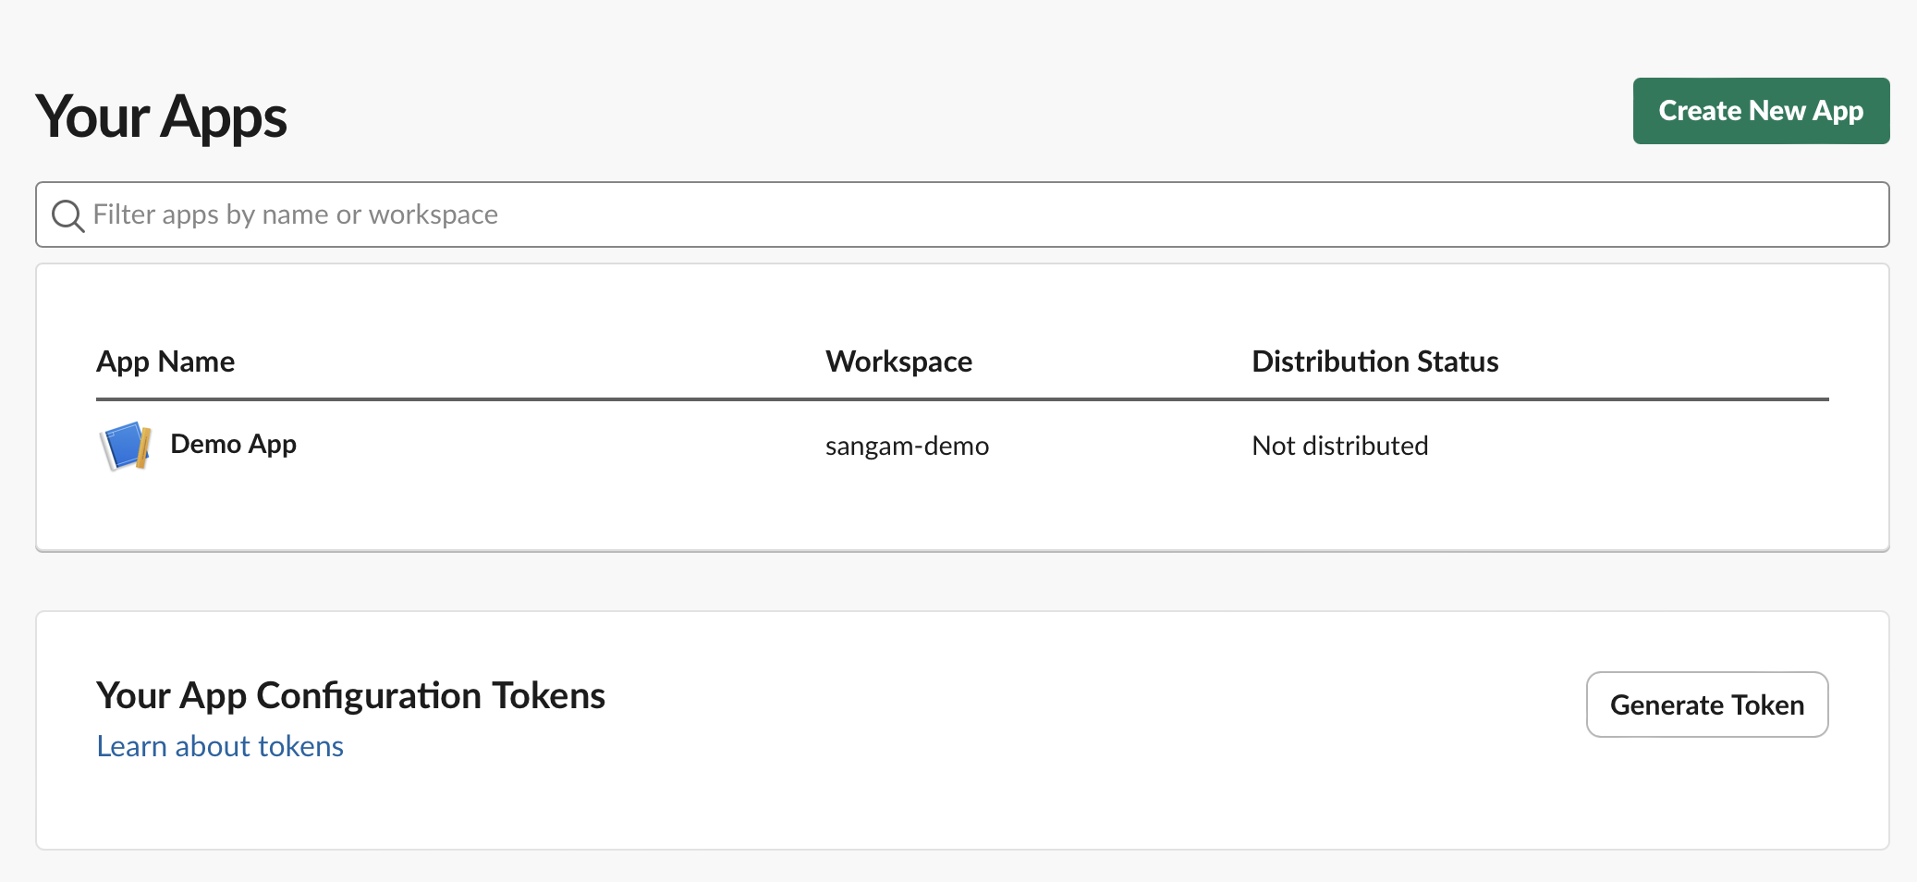The image size is (1917, 882).
Task: Open the Demo App name link
Action: click(234, 445)
